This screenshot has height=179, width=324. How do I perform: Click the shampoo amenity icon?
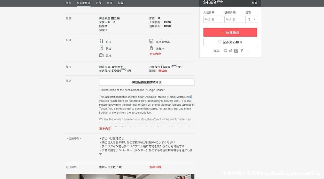[x=151, y=48]
